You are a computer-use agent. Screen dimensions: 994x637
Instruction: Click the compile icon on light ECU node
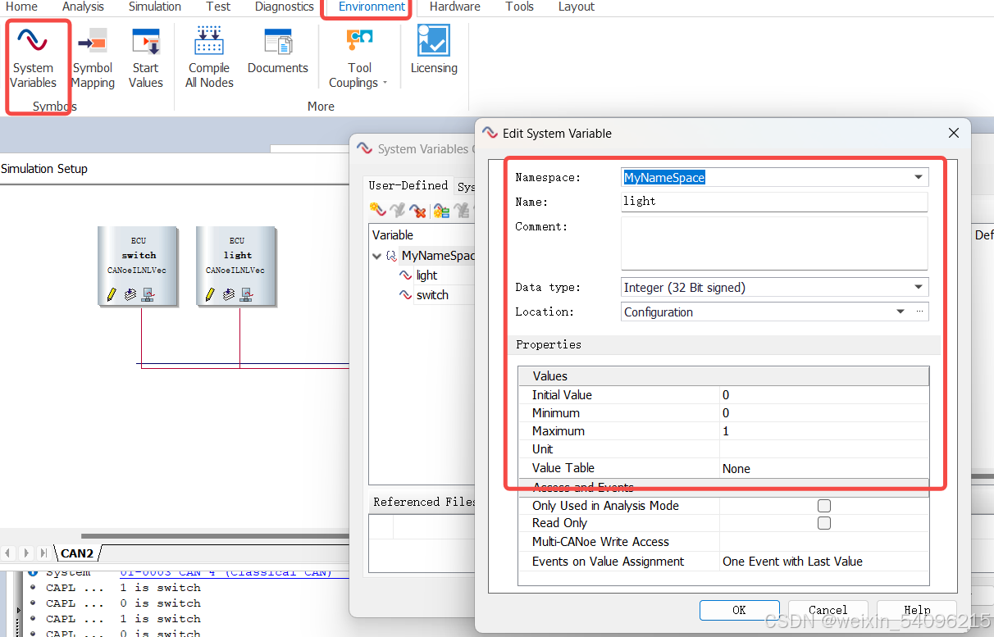click(229, 293)
